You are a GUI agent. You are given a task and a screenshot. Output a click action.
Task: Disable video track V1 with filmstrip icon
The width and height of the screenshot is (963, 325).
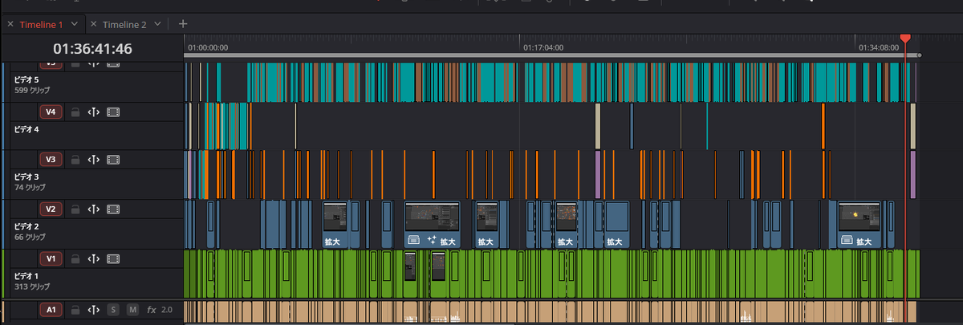pyautogui.click(x=113, y=258)
